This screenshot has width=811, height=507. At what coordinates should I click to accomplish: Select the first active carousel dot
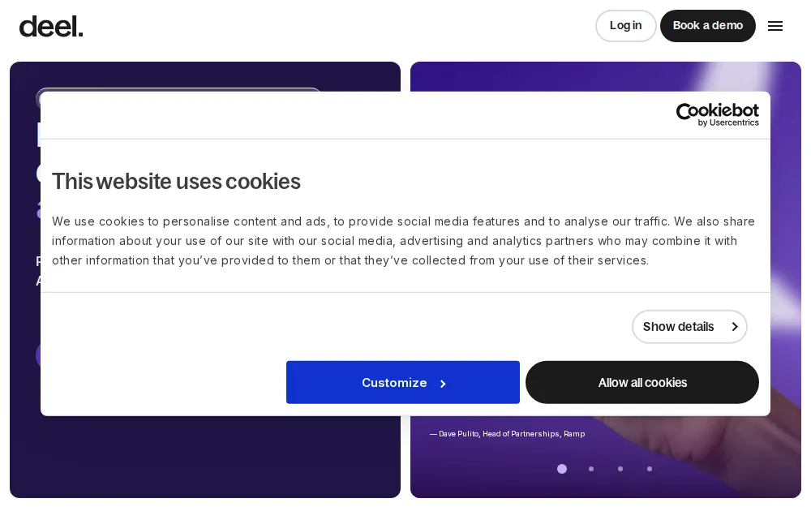tap(562, 469)
